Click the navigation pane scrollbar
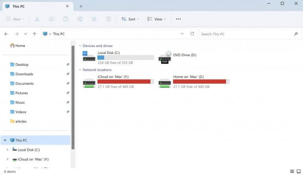Viewport: 303px width, 174px height. 73,97
